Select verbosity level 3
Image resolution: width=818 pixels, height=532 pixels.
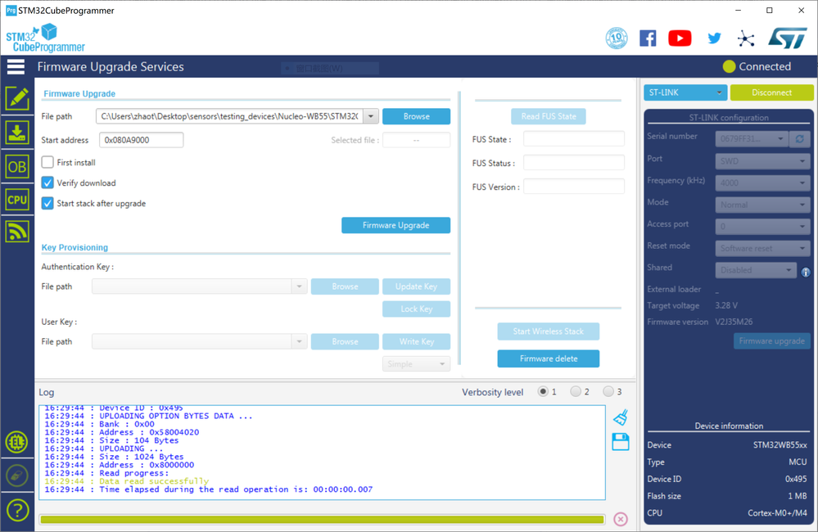(608, 391)
